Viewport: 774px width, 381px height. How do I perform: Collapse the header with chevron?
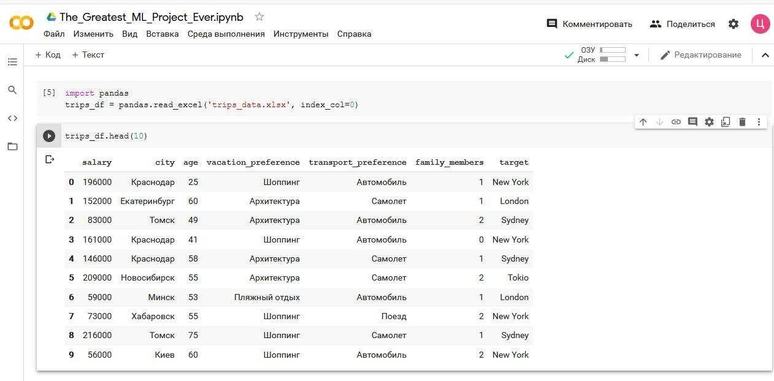765,55
